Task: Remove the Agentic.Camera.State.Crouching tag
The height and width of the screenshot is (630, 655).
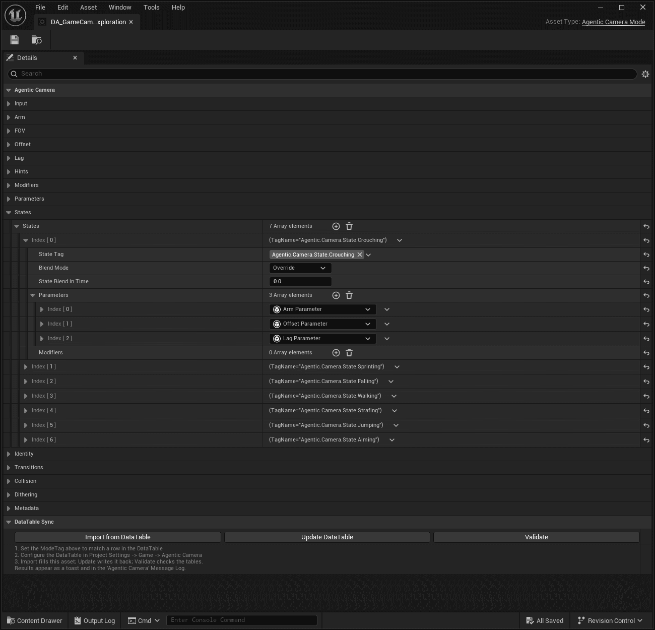Action: pyautogui.click(x=360, y=255)
